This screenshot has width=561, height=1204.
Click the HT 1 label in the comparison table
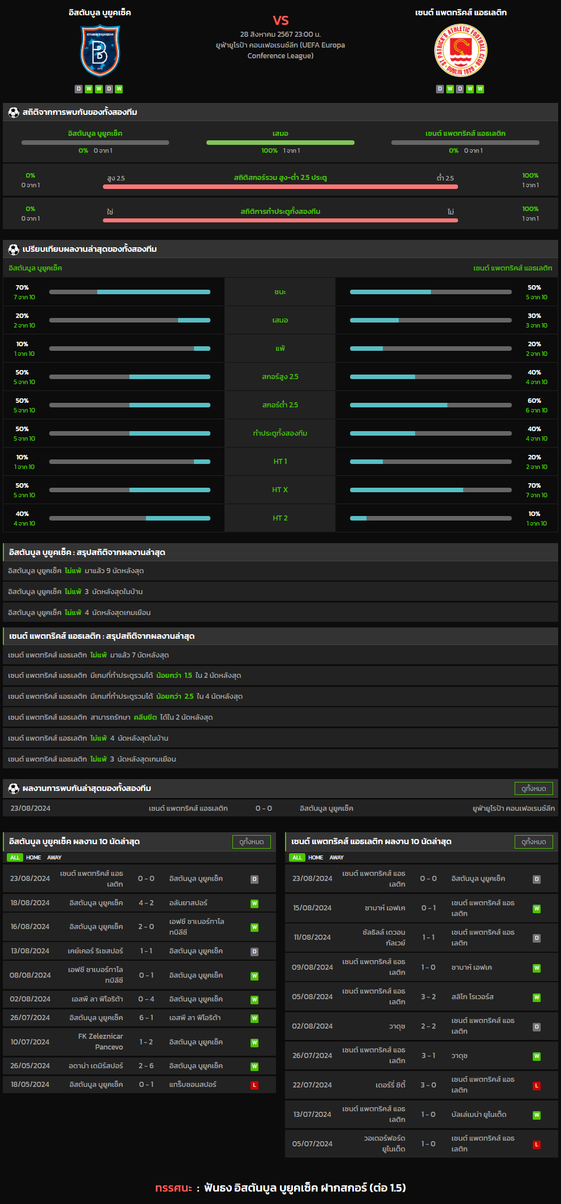280,462
